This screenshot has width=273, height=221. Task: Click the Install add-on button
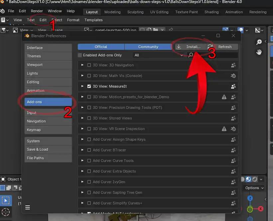[x=191, y=47]
